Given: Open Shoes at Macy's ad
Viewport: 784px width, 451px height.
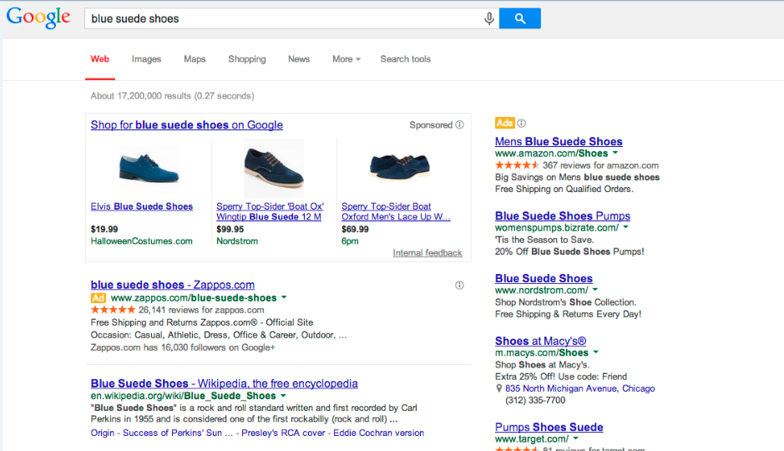Looking at the screenshot, I should [540, 341].
